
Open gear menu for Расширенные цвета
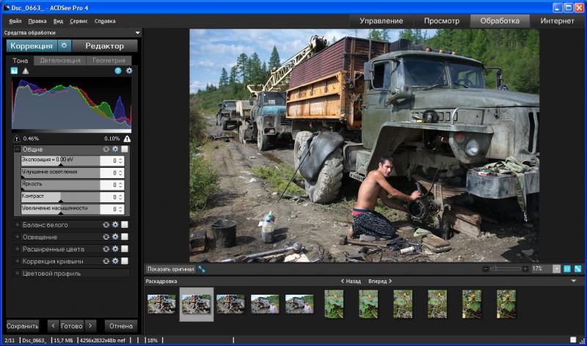click(x=115, y=249)
